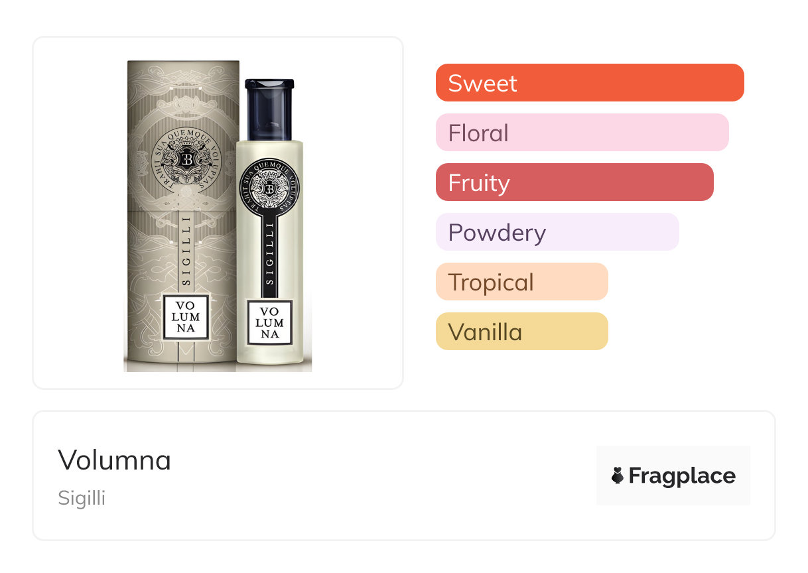Open the Sigilli brand link
The image size is (808, 573).
82,498
